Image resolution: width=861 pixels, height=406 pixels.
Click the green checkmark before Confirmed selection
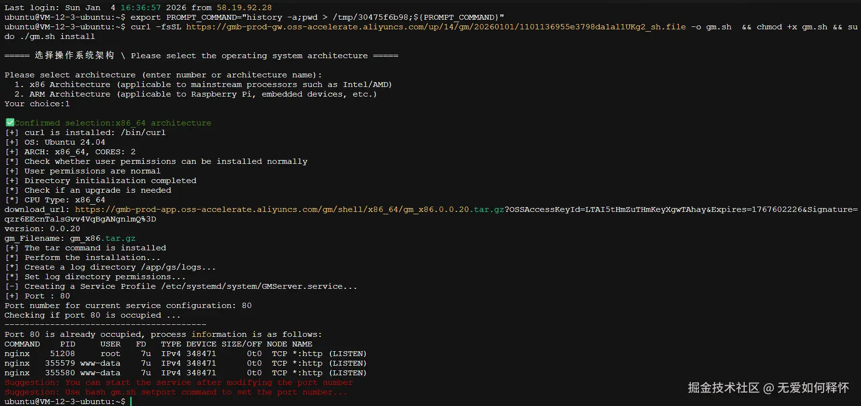click(x=10, y=123)
